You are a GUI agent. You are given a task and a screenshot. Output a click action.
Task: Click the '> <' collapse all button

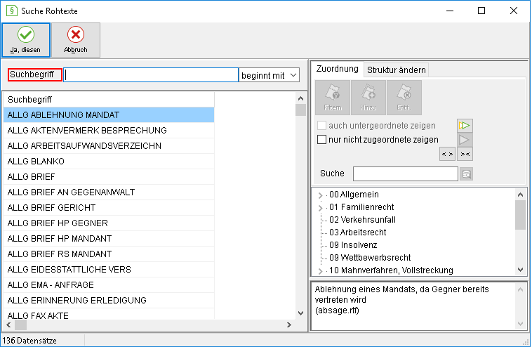465,154
